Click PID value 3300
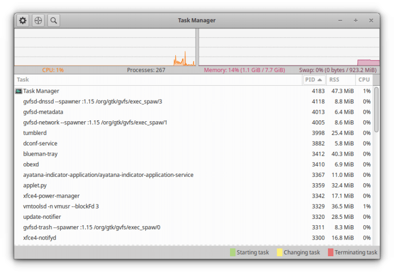394x274 pixels. click(x=318, y=238)
